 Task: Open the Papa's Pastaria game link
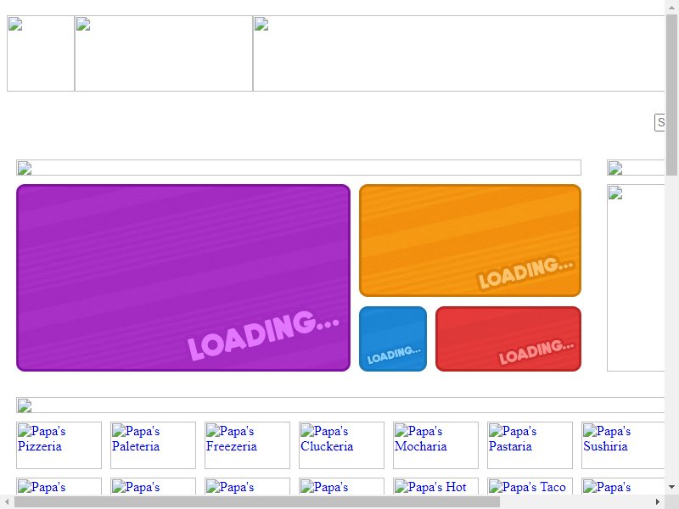530,445
